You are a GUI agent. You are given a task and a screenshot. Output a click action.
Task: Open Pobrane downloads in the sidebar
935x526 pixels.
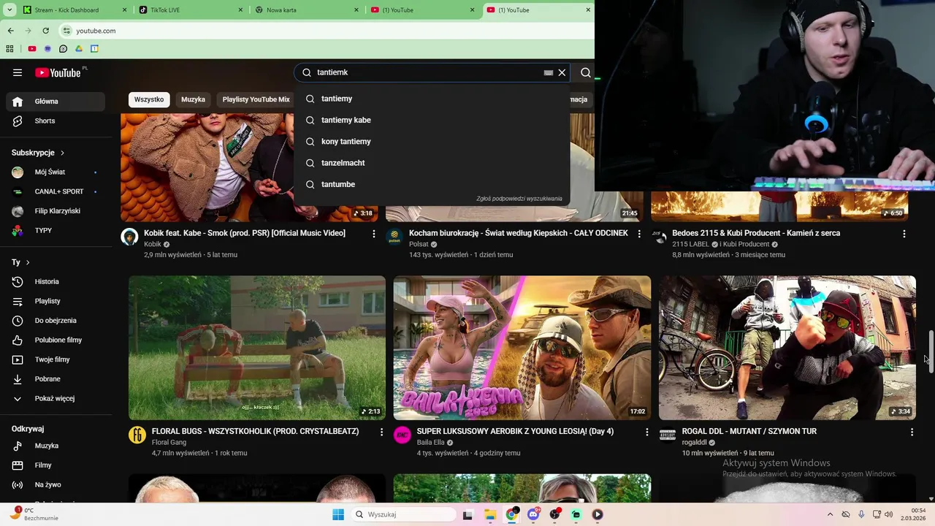click(55, 379)
